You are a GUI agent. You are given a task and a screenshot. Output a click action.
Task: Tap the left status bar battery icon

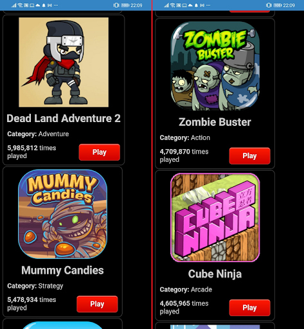tap(125, 5)
